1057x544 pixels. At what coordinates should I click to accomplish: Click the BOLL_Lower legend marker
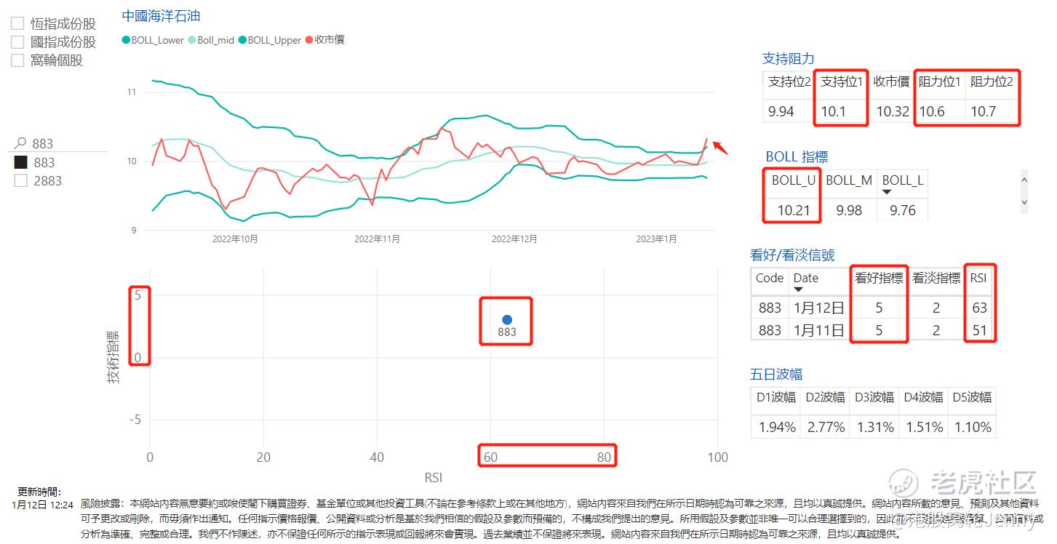(x=126, y=40)
